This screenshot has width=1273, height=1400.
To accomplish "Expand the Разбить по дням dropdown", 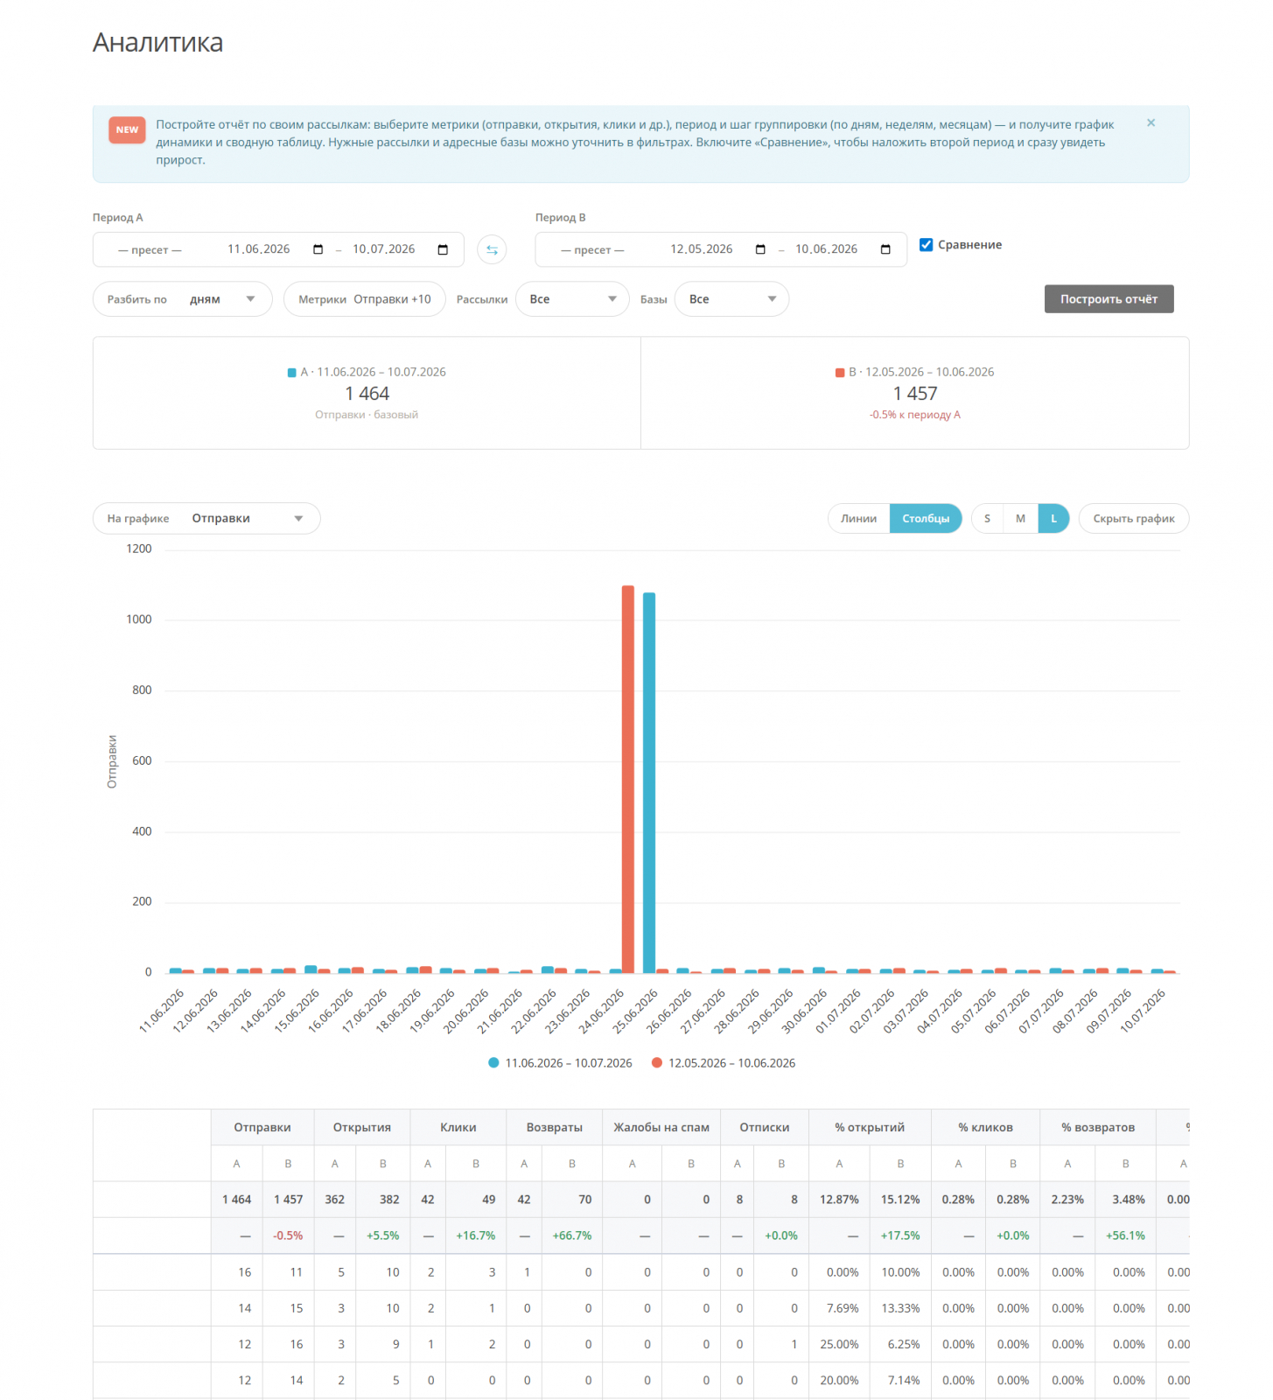I will [x=183, y=299].
